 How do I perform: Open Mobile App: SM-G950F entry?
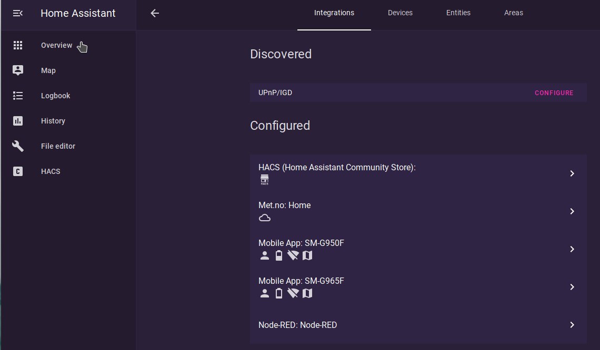[x=418, y=249]
